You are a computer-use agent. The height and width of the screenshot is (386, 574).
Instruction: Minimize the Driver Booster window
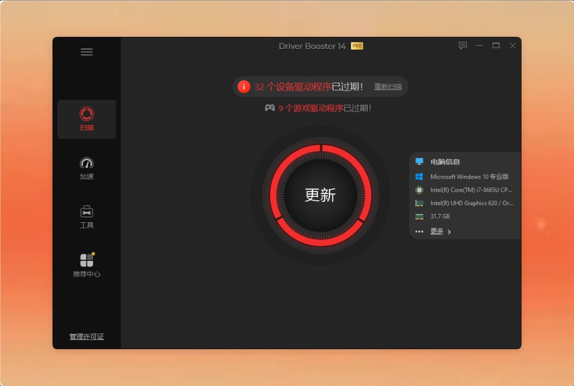[479, 45]
